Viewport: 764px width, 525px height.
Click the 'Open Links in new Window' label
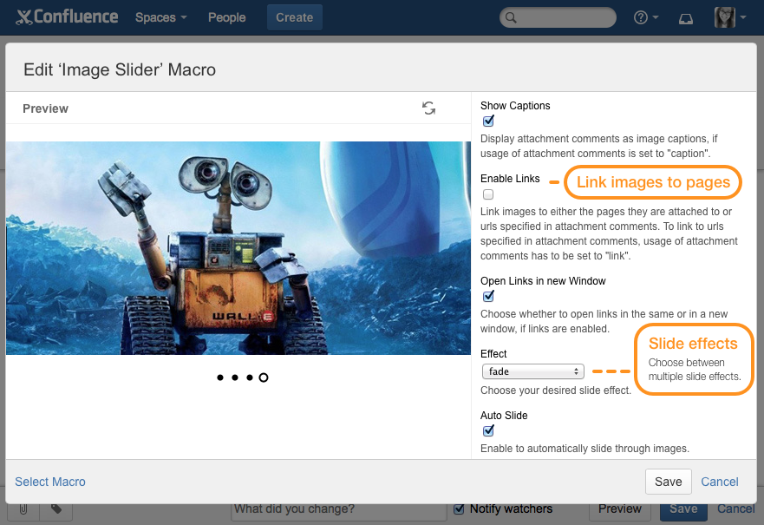[x=543, y=281]
